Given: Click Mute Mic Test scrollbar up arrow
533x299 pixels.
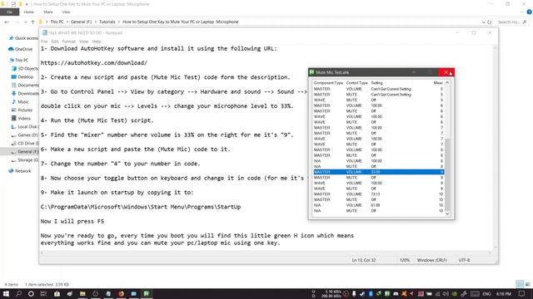Looking at the screenshot, I should 447,83.
